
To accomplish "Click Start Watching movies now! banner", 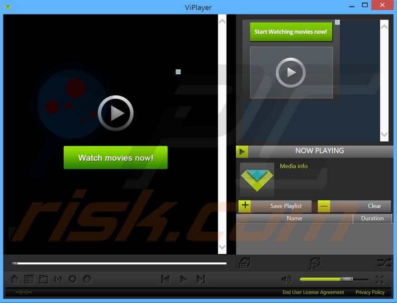I will tap(291, 32).
